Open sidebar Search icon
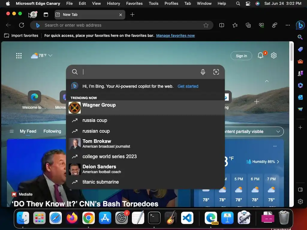Viewport: 307px width, 230px height. tap(300, 37)
